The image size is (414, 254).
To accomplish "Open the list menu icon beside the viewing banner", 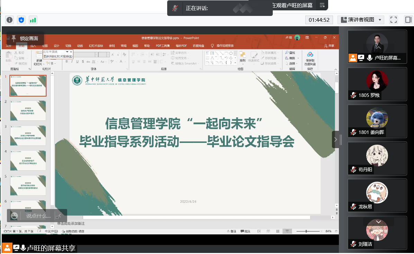I will (x=322, y=5).
